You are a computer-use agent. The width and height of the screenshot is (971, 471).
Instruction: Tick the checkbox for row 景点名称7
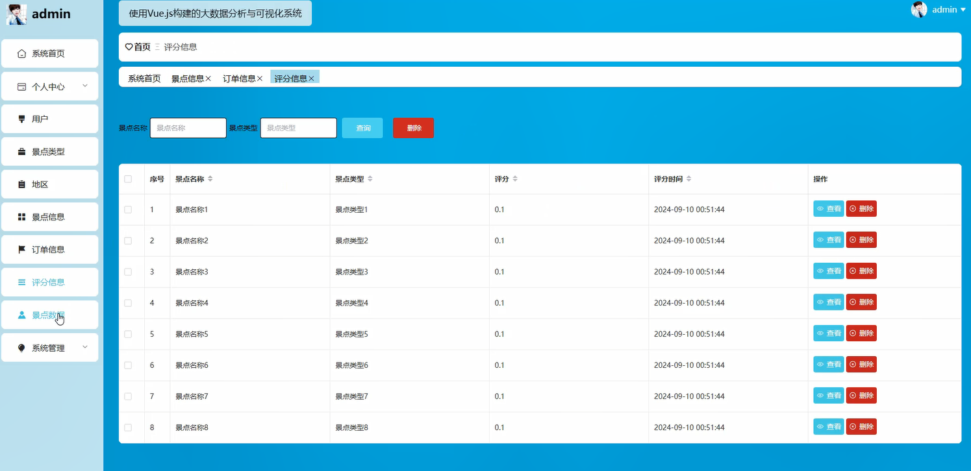coord(128,396)
